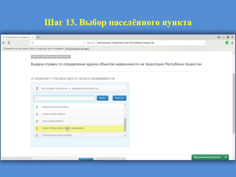Click the list icon beside Сарысуский
Image resolution: width=236 pixels, height=177 pixels.
point(37,114)
